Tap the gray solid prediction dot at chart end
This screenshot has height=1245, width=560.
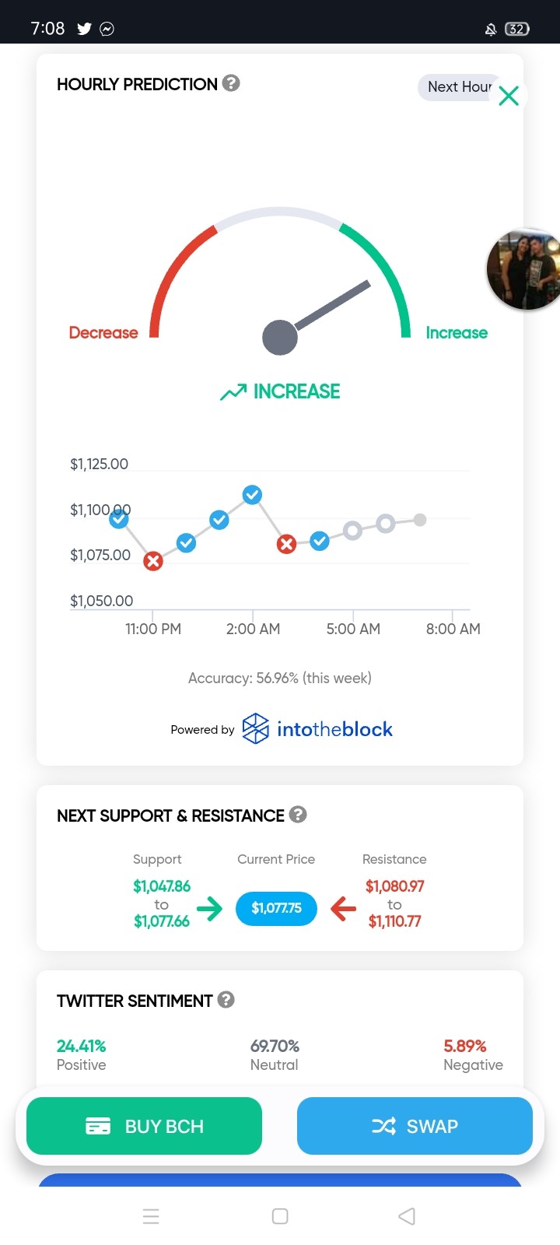(x=420, y=520)
